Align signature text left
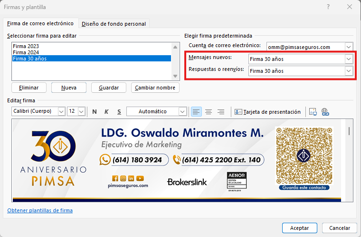This screenshot has height=237, width=361. (196, 112)
